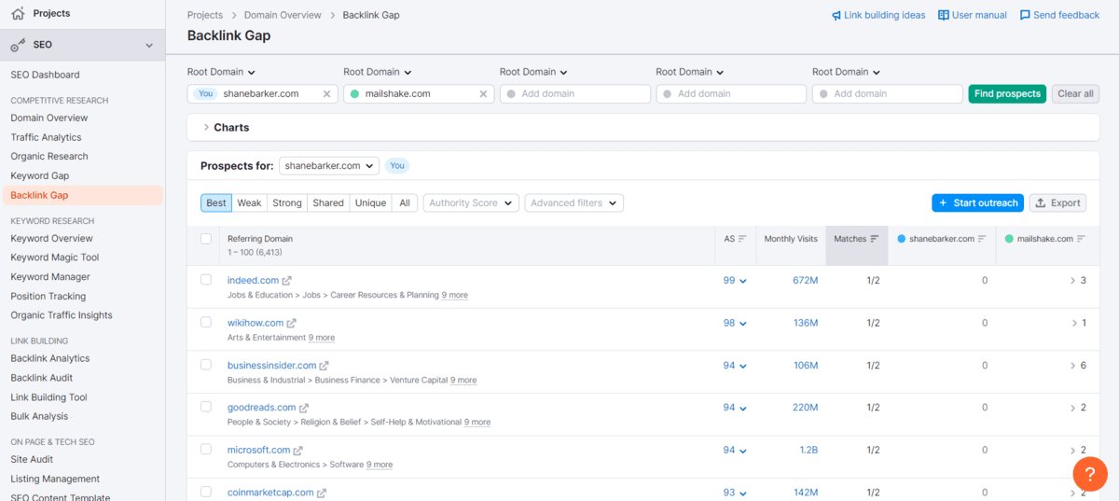Open Keyword Magic Tool in sidebar

55,257
